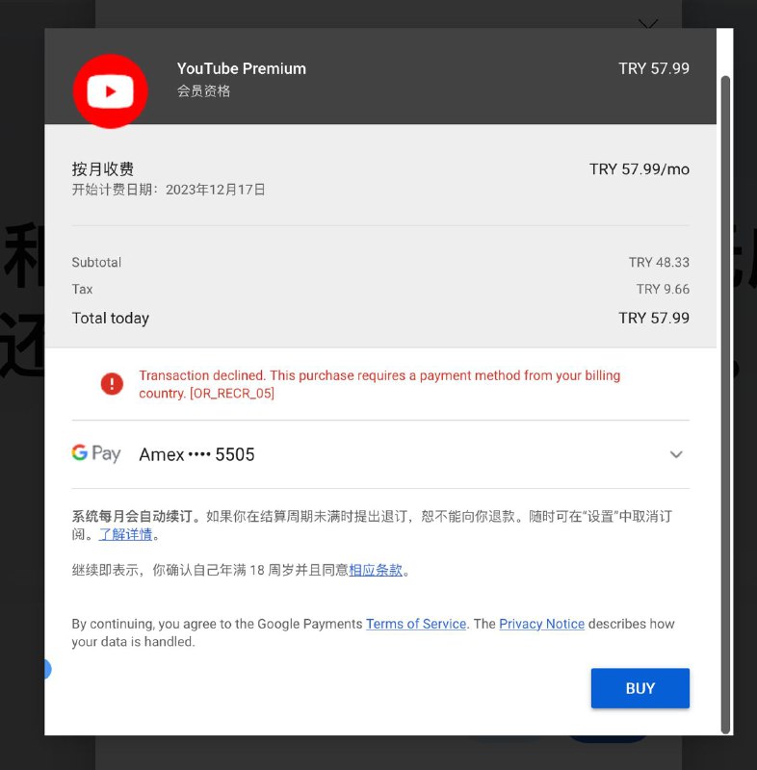Click the Tax label

(x=82, y=289)
